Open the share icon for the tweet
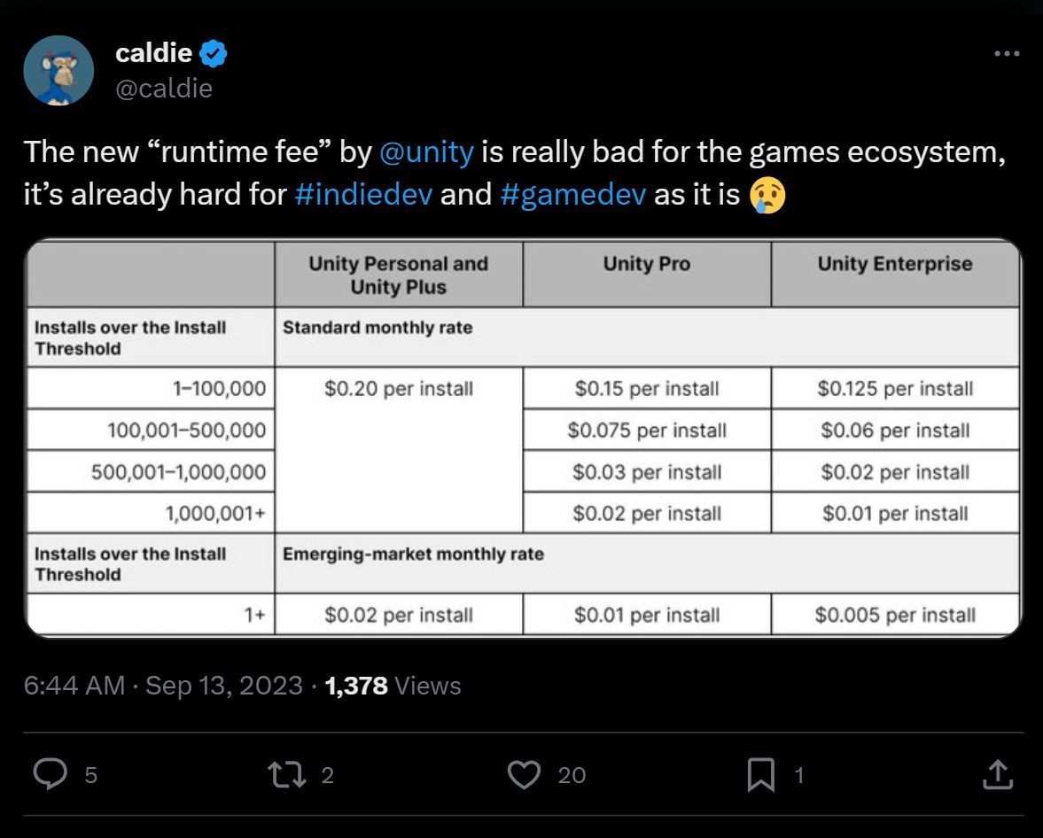This screenshot has width=1043, height=838. click(x=999, y=773)
